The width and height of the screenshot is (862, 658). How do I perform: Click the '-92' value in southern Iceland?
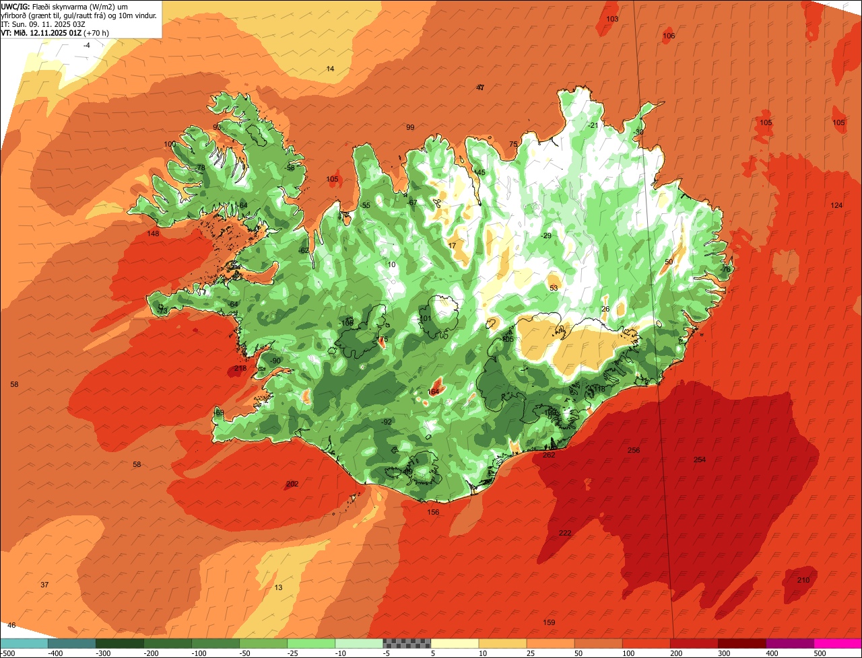point(386,422)
